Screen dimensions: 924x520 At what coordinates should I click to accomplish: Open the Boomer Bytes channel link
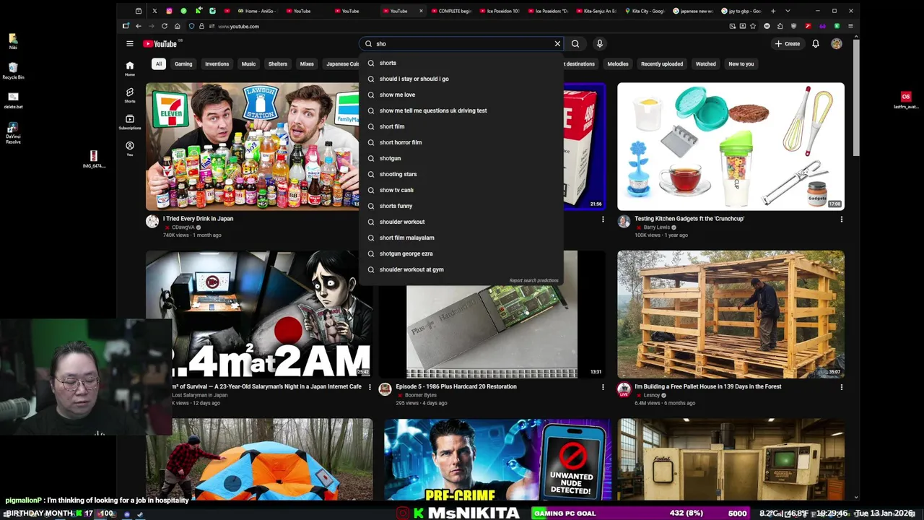click(x=421, y=395)
